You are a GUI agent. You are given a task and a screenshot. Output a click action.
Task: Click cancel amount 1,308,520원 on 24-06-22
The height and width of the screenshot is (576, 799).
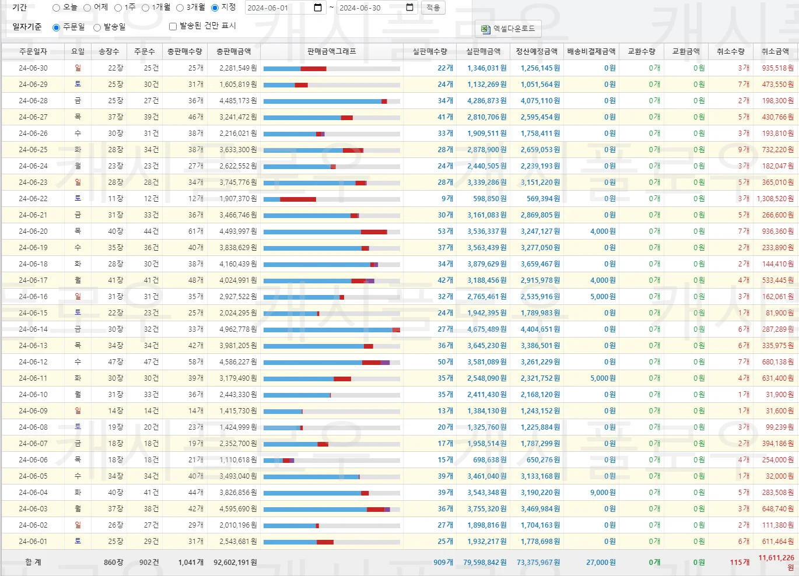775,199
